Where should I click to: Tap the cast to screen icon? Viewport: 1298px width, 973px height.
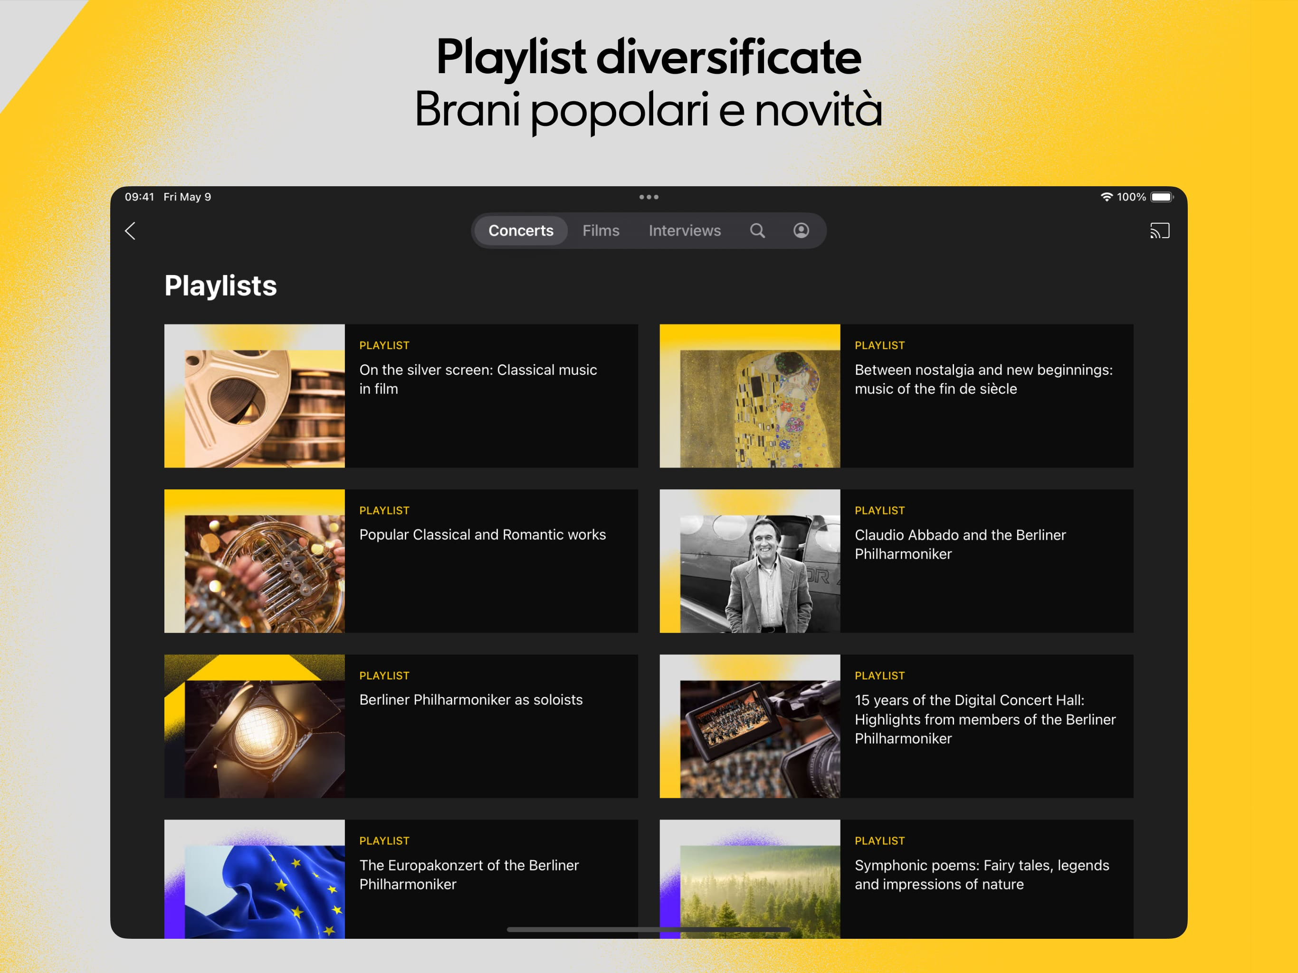(x=1160, y=230)
